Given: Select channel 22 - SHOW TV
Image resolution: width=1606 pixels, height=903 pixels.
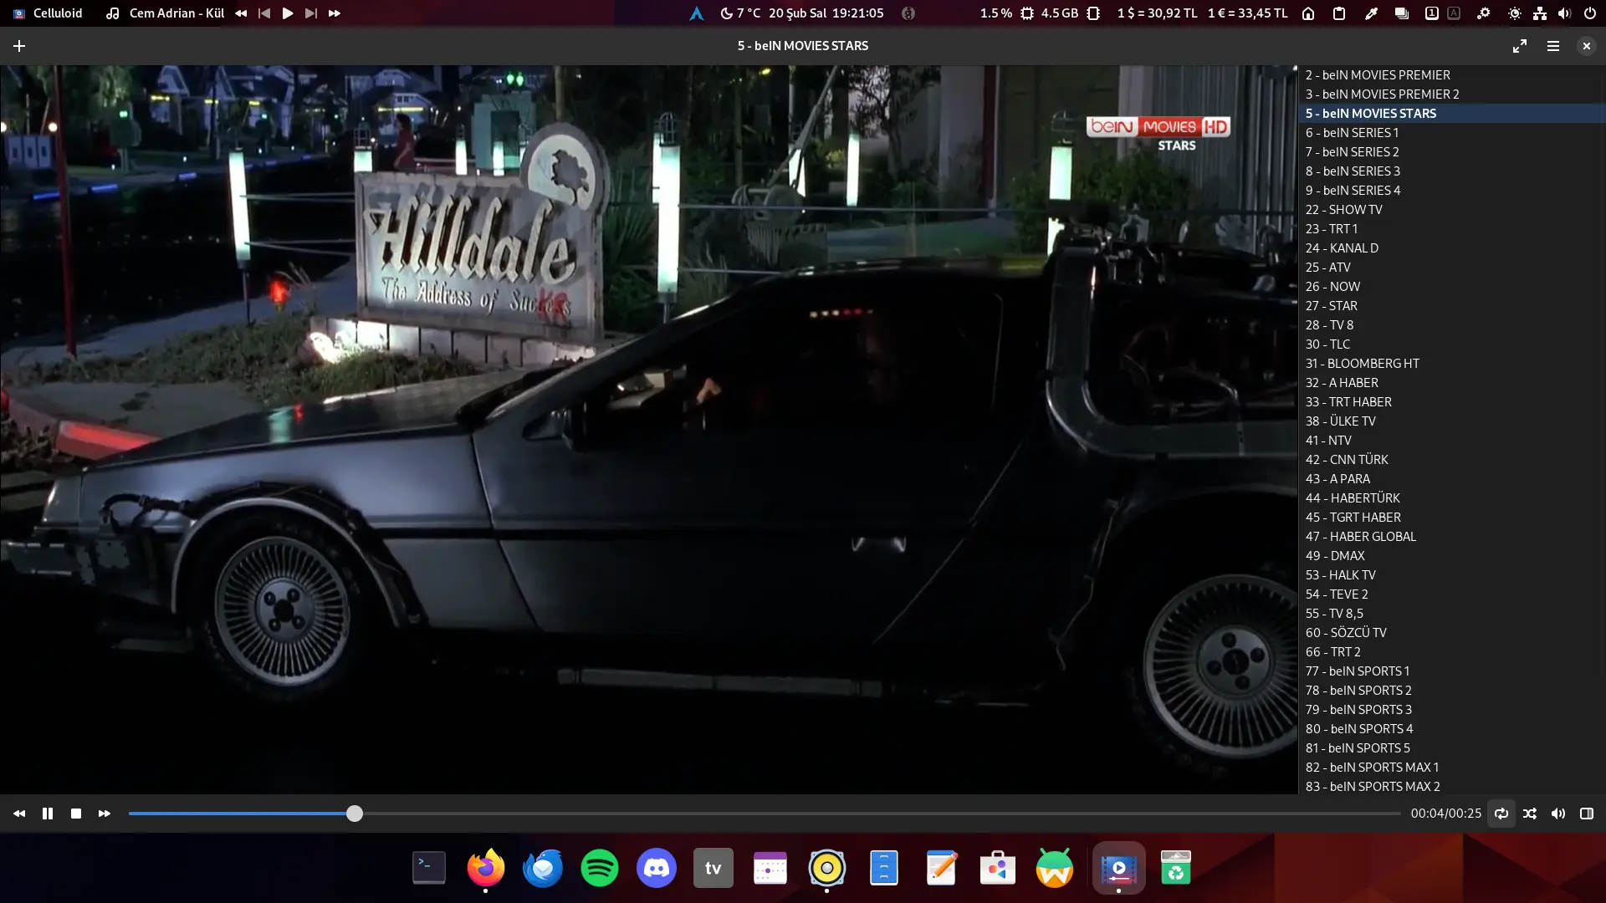Looking at the screenshot, I should click(1452, 210).
